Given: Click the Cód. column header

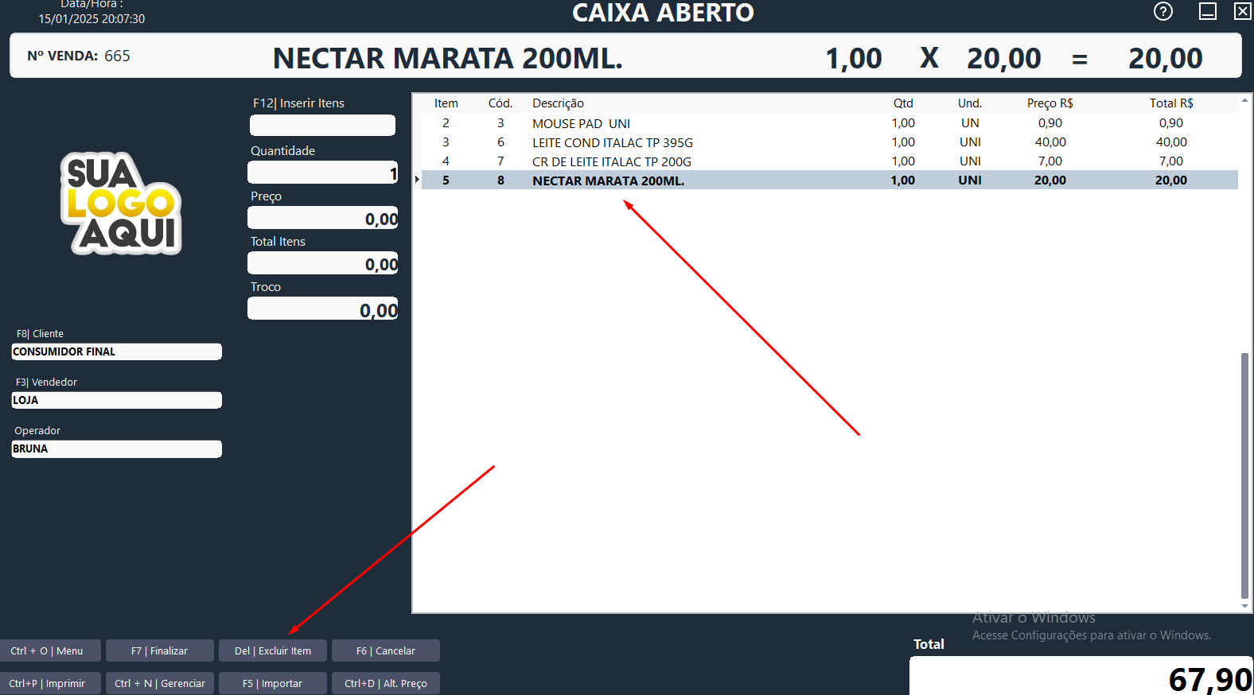Looking at the screenshot, I should 500,103.
